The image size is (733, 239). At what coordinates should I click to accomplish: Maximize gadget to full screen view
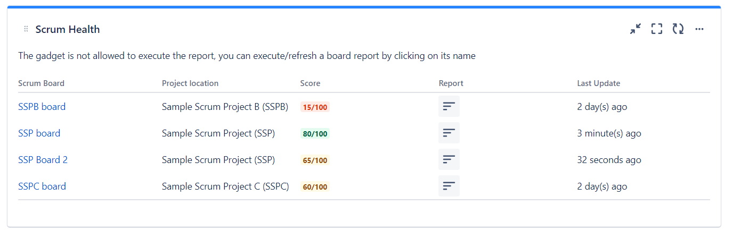tap(657, 29)
